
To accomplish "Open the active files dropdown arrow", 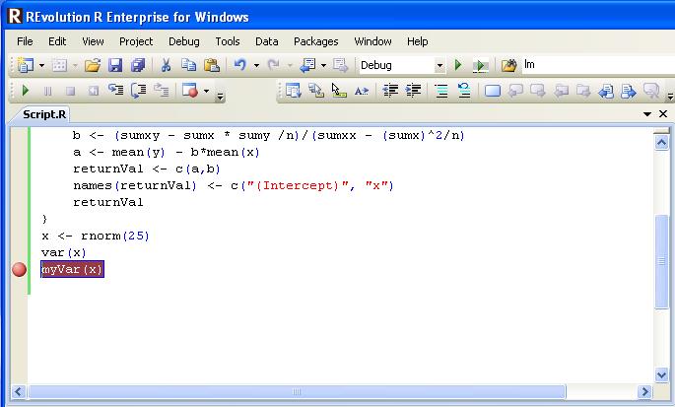I will (x=647, y=114).
